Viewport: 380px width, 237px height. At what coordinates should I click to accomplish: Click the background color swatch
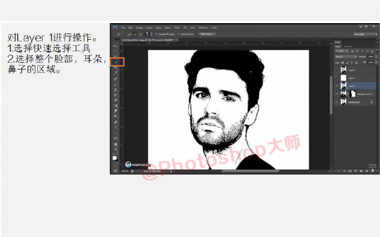click(x=117, y=160)
